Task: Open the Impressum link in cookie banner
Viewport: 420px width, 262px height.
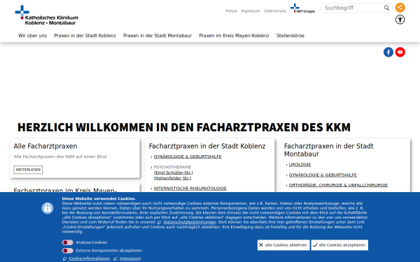Action: 130,259
